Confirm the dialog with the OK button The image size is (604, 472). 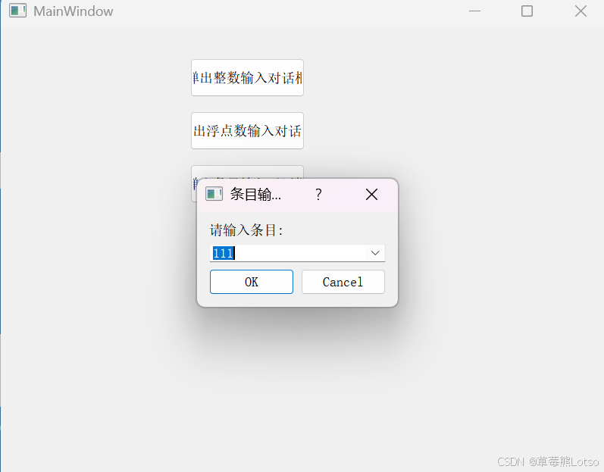click(252, 282)
